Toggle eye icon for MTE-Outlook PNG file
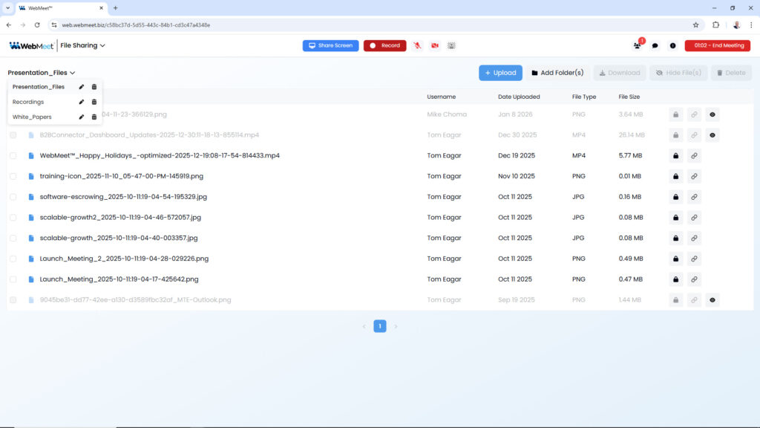This screenshot has height=428, width=760. 712,300
